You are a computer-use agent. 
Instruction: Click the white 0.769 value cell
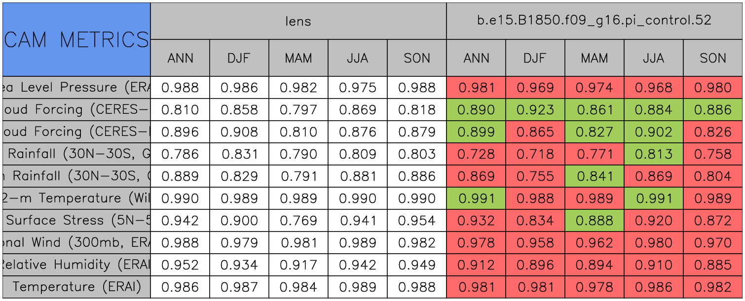[x=298, y=220]
